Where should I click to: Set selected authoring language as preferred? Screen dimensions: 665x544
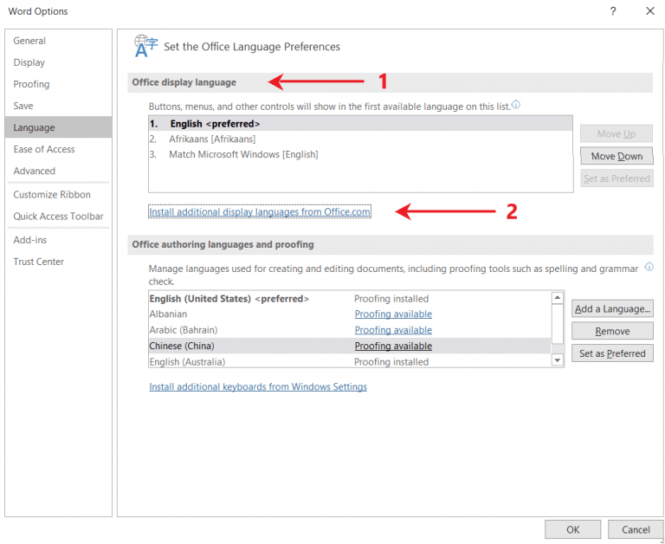click(612, 353)
